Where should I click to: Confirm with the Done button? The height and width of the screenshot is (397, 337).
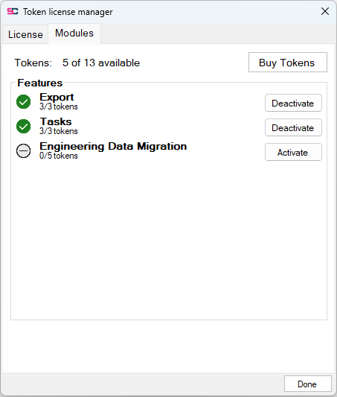(x=308, y=384)
